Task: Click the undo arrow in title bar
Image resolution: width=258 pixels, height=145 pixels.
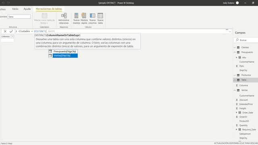Action: tap(3, 3)
